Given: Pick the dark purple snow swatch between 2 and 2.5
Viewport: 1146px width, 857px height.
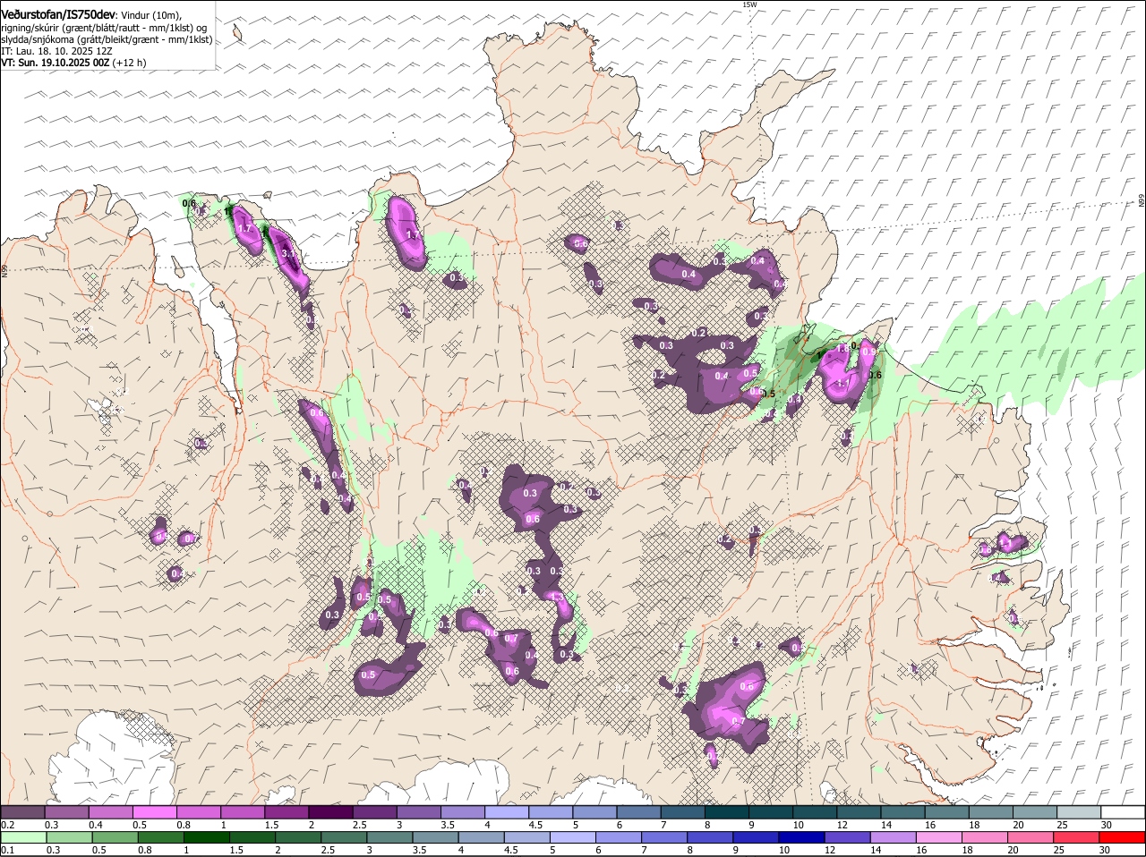Looking at the screenshot, I should pos(330,811).
